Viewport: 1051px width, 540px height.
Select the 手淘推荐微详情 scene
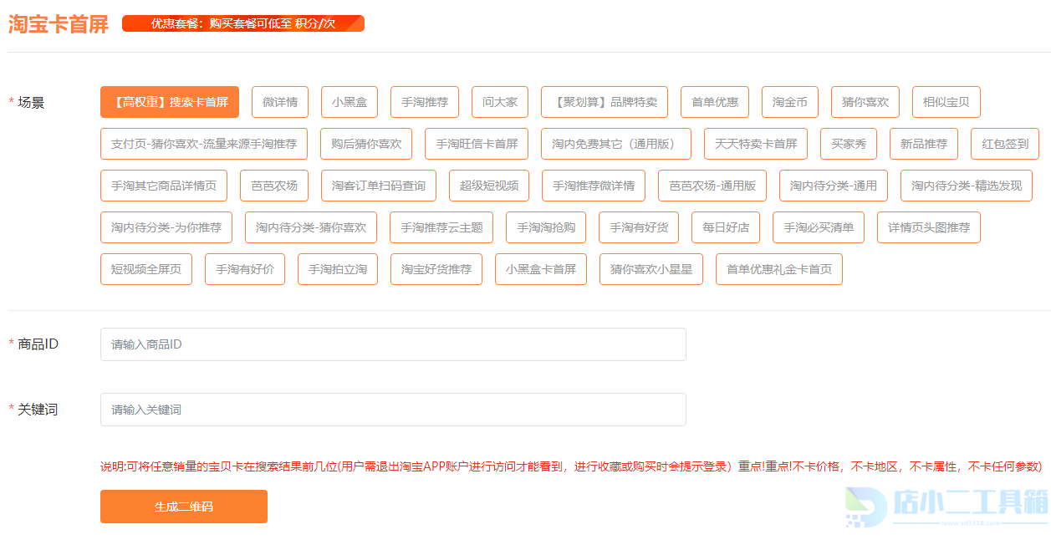[x=594, y=186]
